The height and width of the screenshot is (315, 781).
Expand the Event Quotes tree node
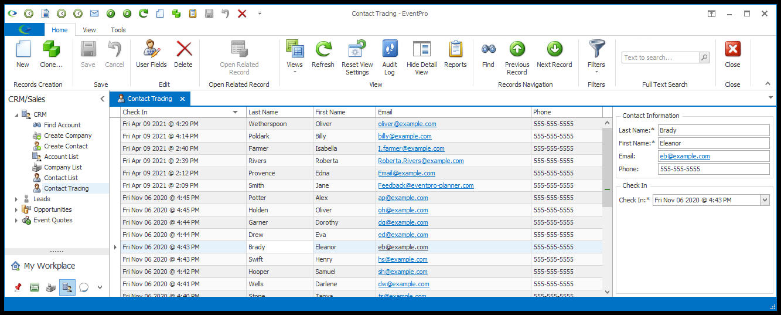(16, 220)
